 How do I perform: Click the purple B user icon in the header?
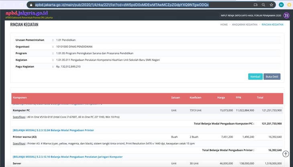pos(286,15)
